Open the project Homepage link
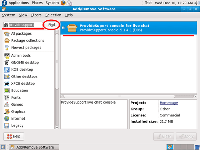Screen dimensions: 200x150 tap(169, 103)
